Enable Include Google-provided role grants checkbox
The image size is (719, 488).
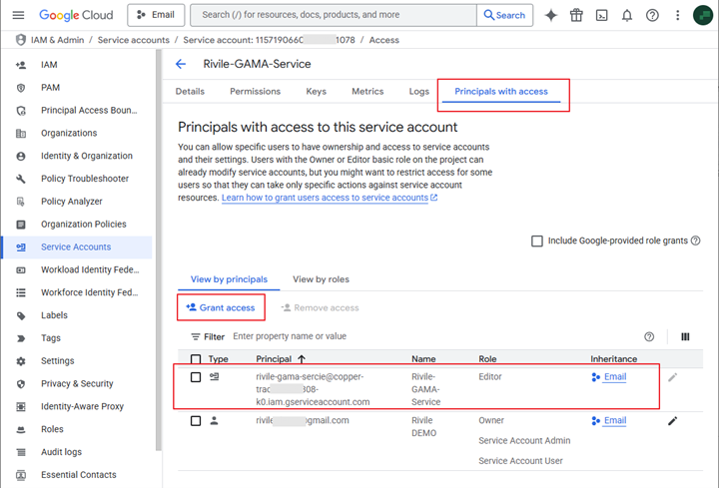click(x=537, y=241)
